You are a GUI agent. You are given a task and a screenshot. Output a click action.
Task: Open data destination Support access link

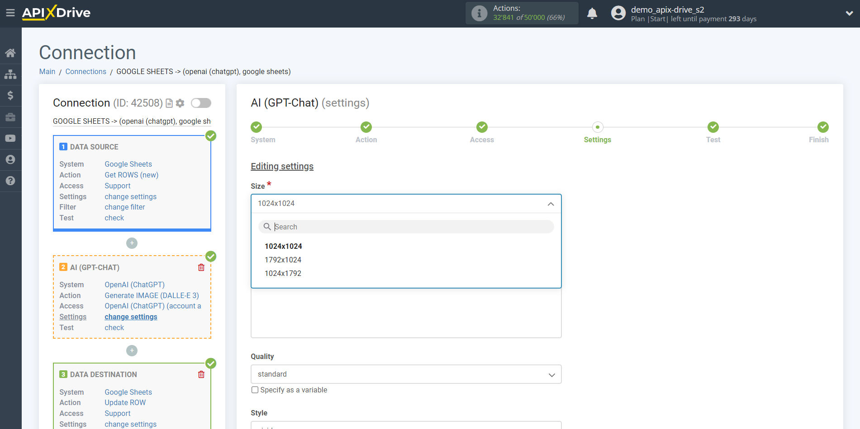[x=117, y=413]
